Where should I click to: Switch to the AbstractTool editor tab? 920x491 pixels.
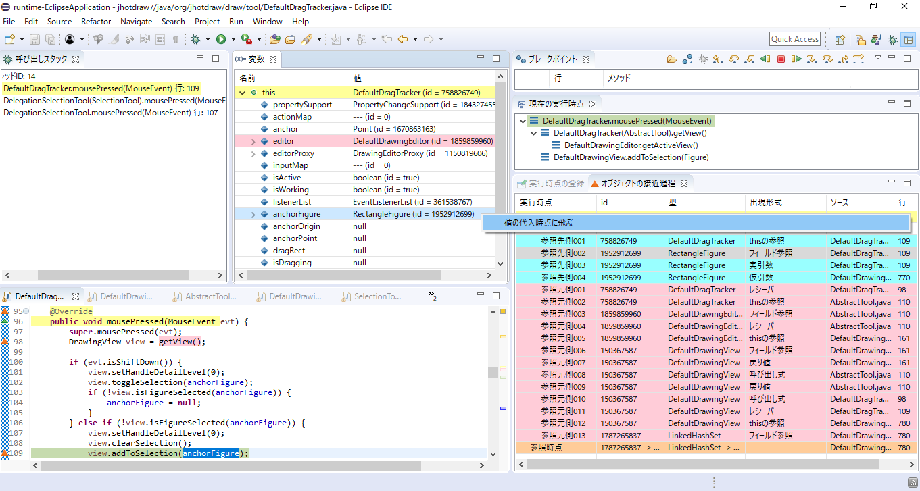pos(204,296)
